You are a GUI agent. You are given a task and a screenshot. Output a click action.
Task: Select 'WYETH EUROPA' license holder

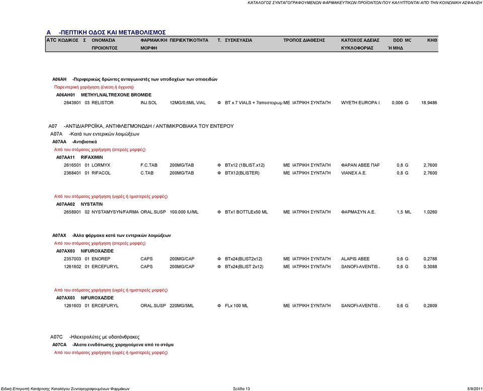pyautogui.click(x=360, y=103)
